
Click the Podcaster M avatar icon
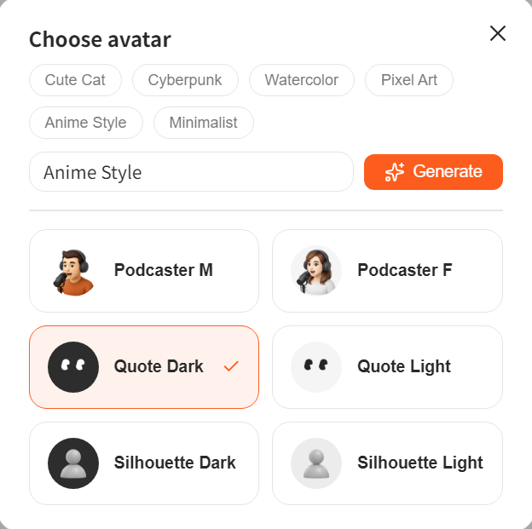click(73, 271)
